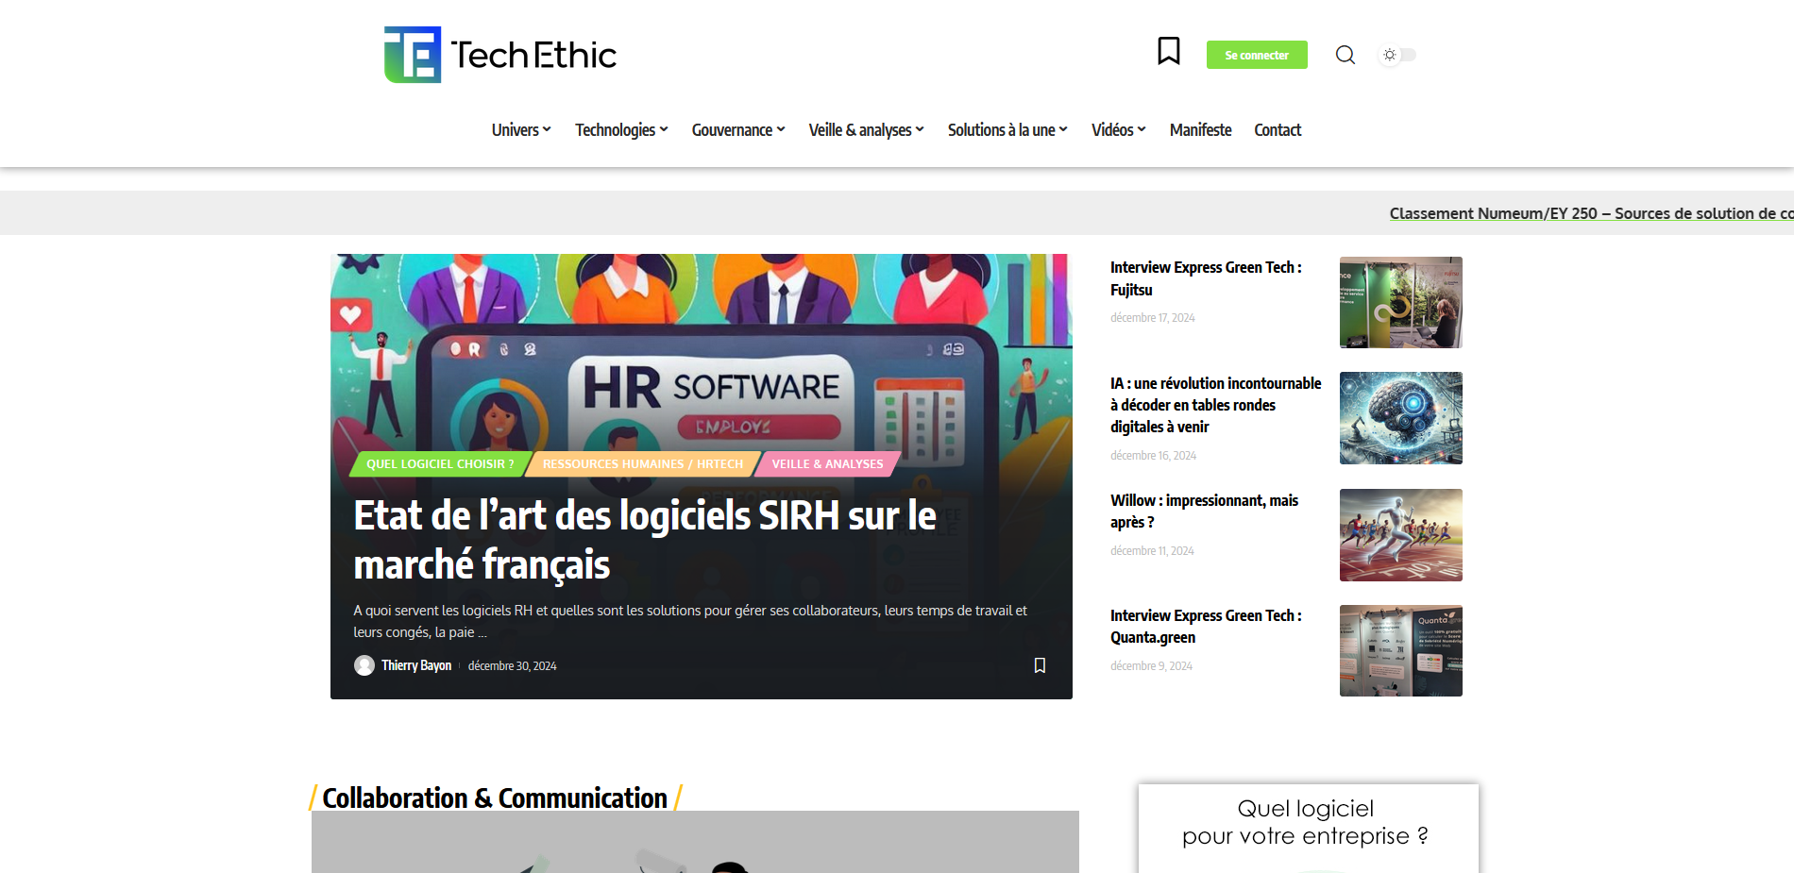This screenshot has height=873, width=1794.
Task: Open the search magnifier icon
Action: coord(1345,55)
